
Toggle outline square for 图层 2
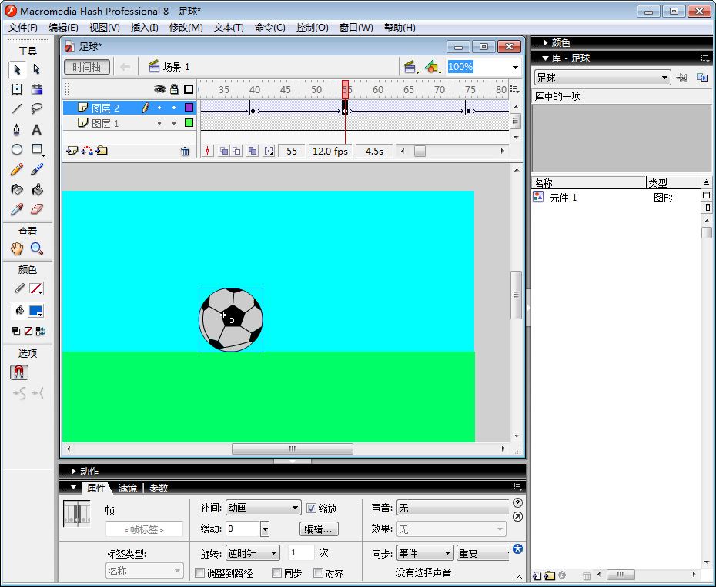tap(189, 108)
